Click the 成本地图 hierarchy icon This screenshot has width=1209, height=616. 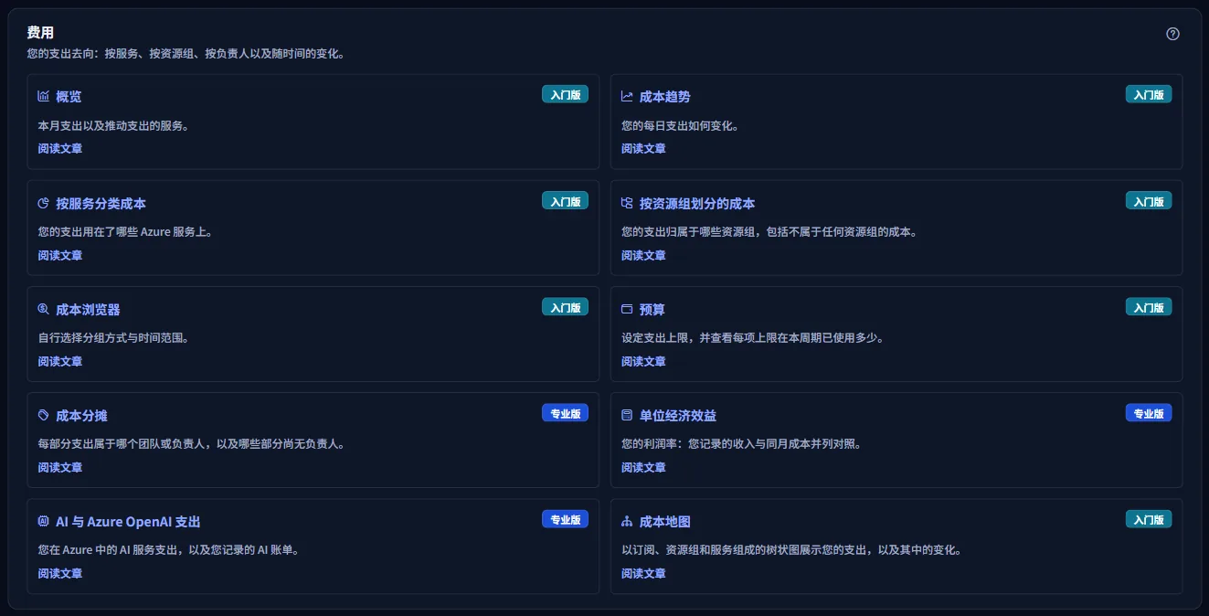pos(627,522)
